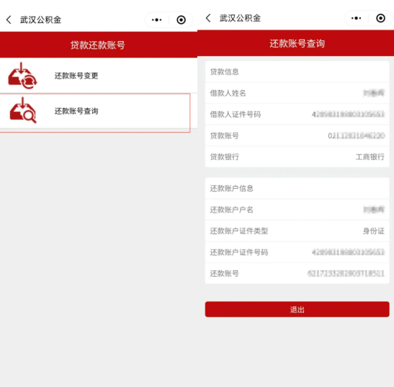394x387 pixels.
Task: Close mini program via left target icon
Action: coord(181,20)
